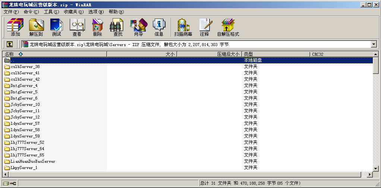Image resolution: width=381 pixels, height=188 pixels.
Task: Click the vertical scrollbar down arrow
Action: pyautogui.click(x=376, y=169)
